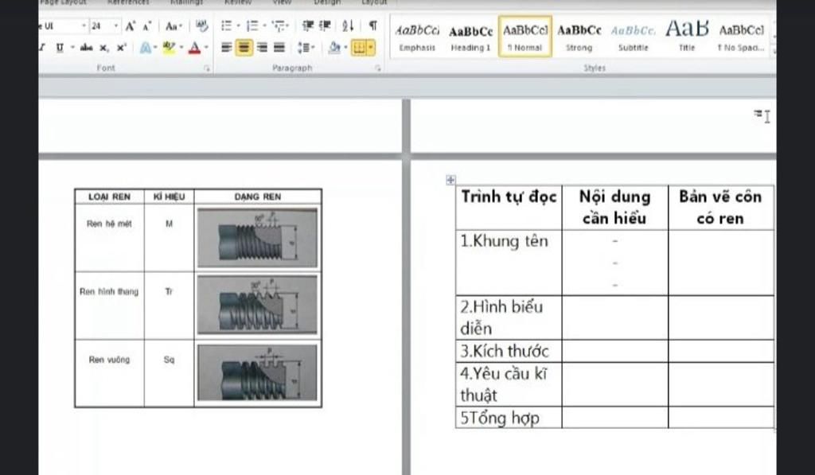The height and width of the screenshot is (475, 815).
Task: Apply the Subtitle style
Action: click(633, 37)
